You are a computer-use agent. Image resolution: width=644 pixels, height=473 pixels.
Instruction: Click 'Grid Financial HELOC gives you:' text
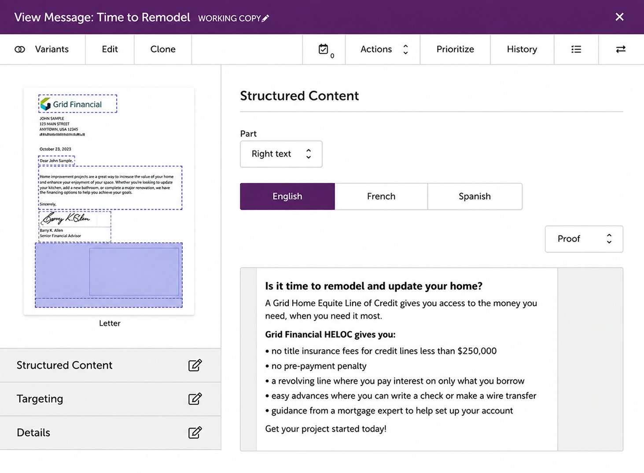coord(330,334)
